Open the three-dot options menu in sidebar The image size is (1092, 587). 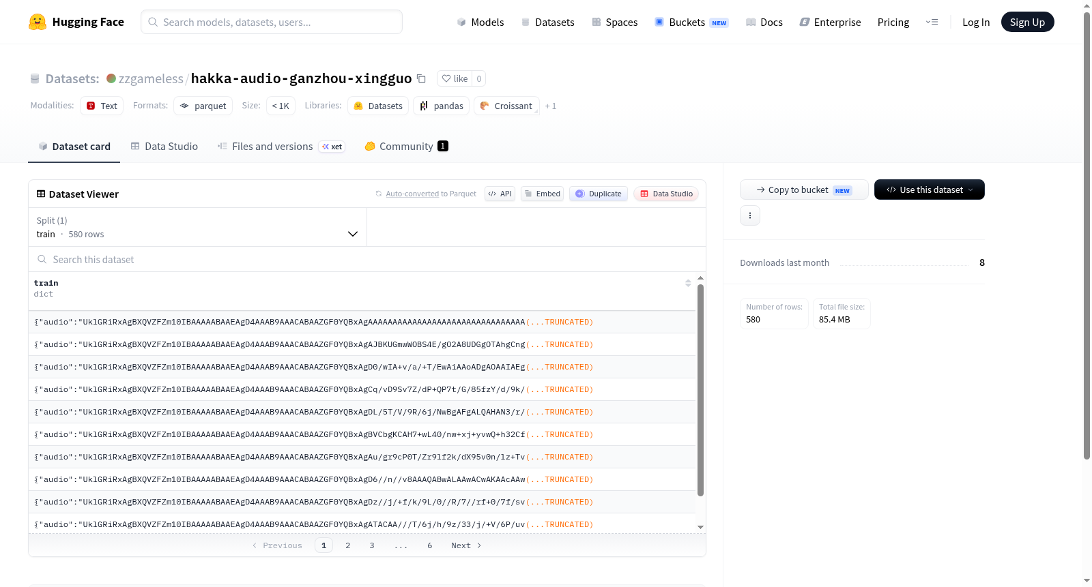pos(750,215)
